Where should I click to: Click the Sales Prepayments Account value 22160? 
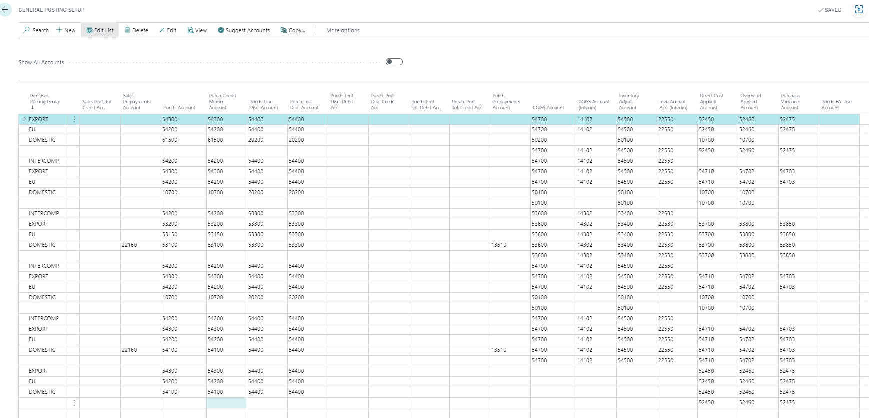130,245
